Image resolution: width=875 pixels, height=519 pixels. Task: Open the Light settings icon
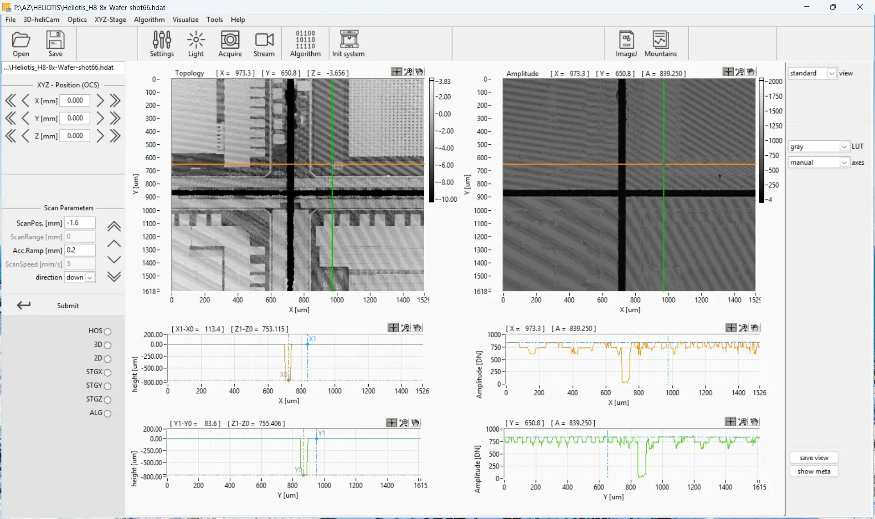[x=196, y=40]
